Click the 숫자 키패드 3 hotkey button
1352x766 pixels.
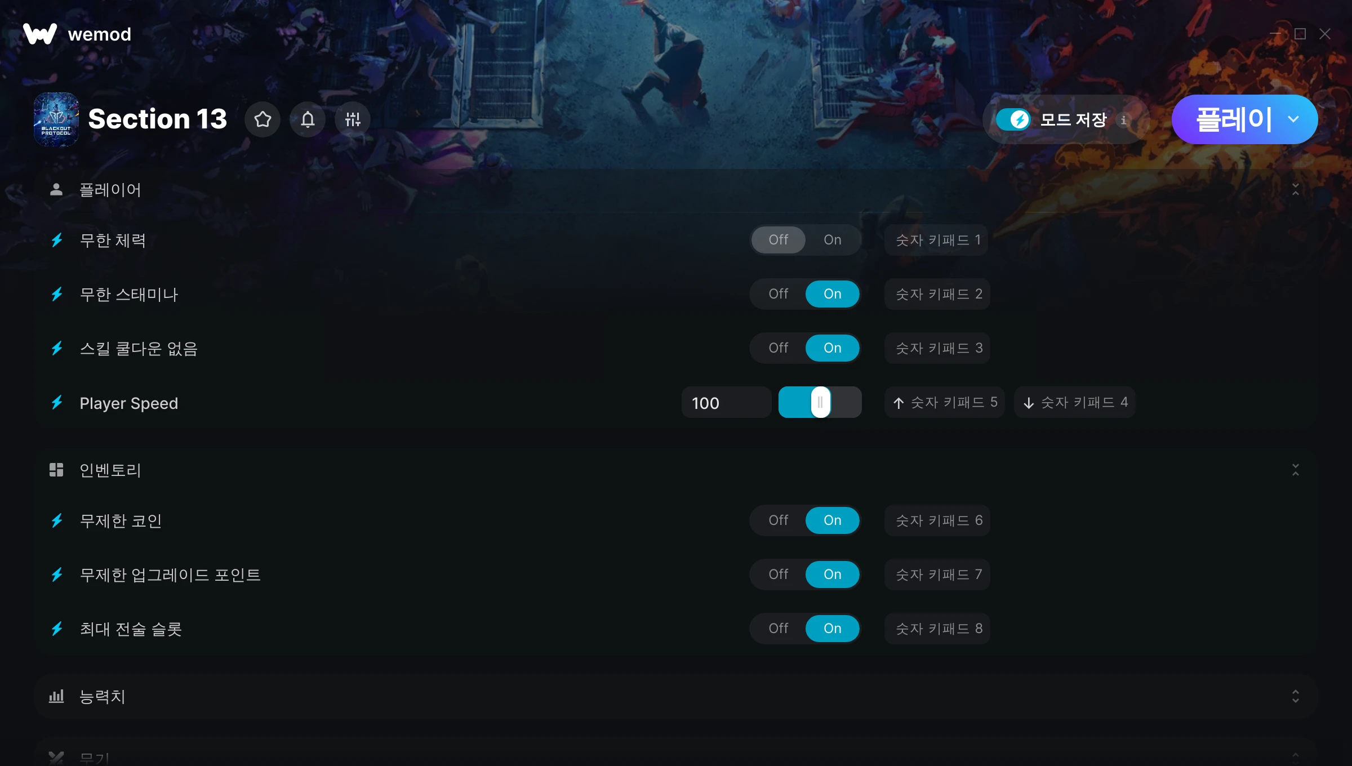click(937, 348)
